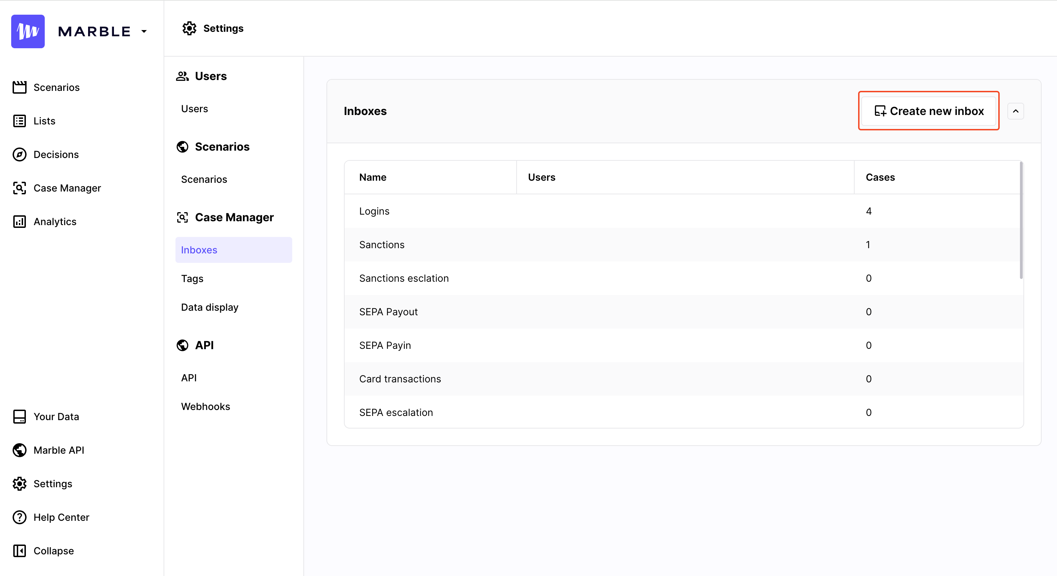The height and width of the screenshot is (576, 1057).
Task: Select Tags under Case Manager settings
Action: pyautogui.click(x=192, y=279)
